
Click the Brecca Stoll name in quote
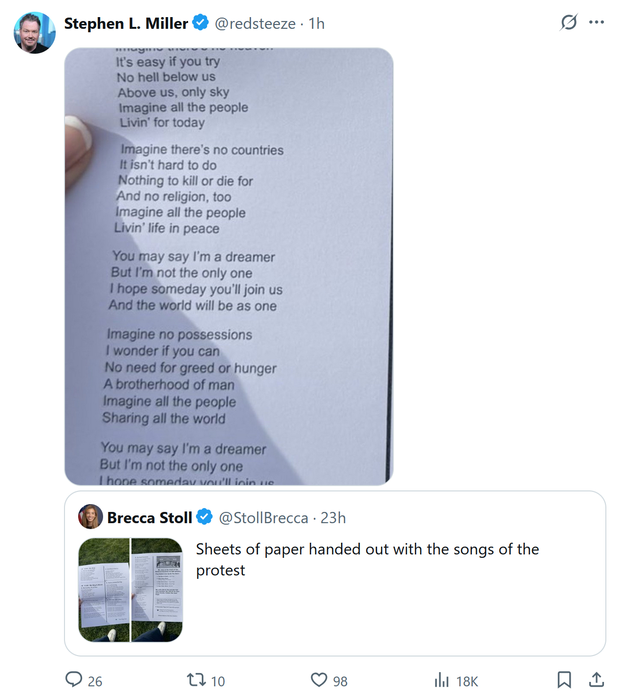[150, 518]
